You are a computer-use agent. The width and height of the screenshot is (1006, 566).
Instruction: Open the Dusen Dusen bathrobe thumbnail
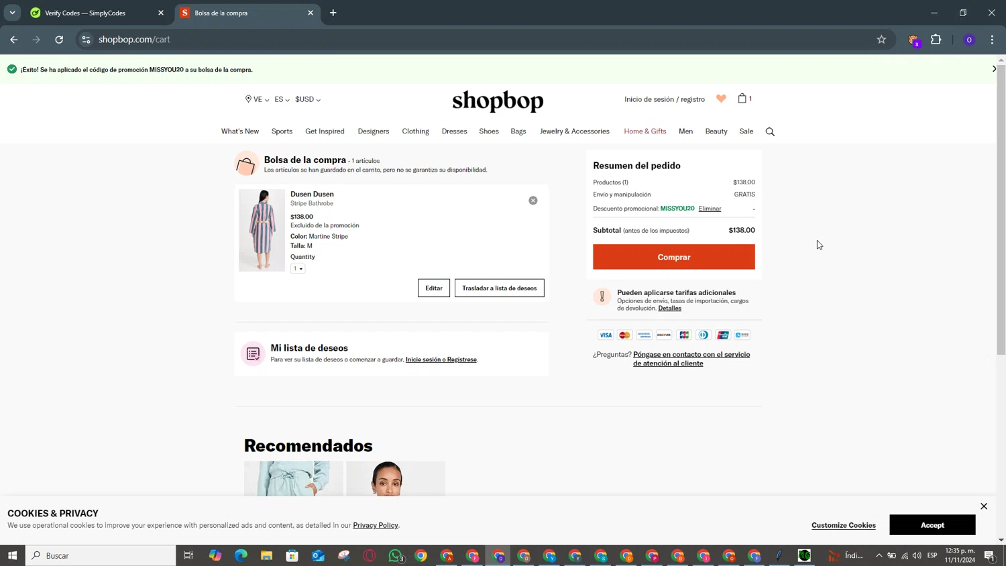click(262, 230)
